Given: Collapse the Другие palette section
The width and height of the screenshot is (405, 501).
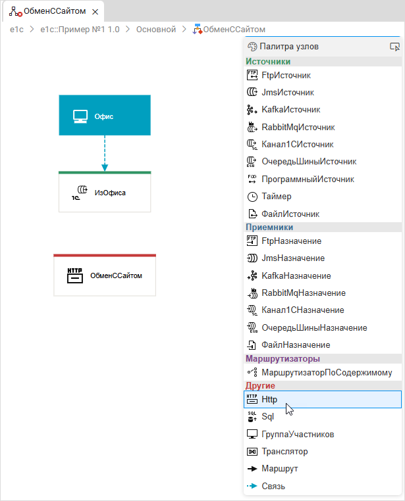Looking at the screenshot, I should [x=323, y=386].
